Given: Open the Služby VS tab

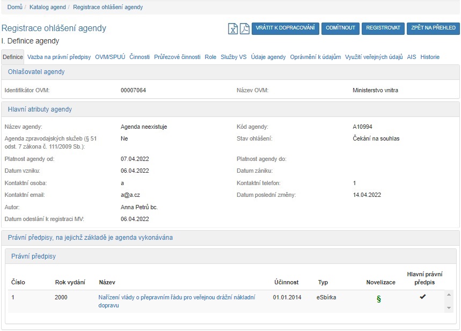Looking at the screenshot, I should coord(233,57).
